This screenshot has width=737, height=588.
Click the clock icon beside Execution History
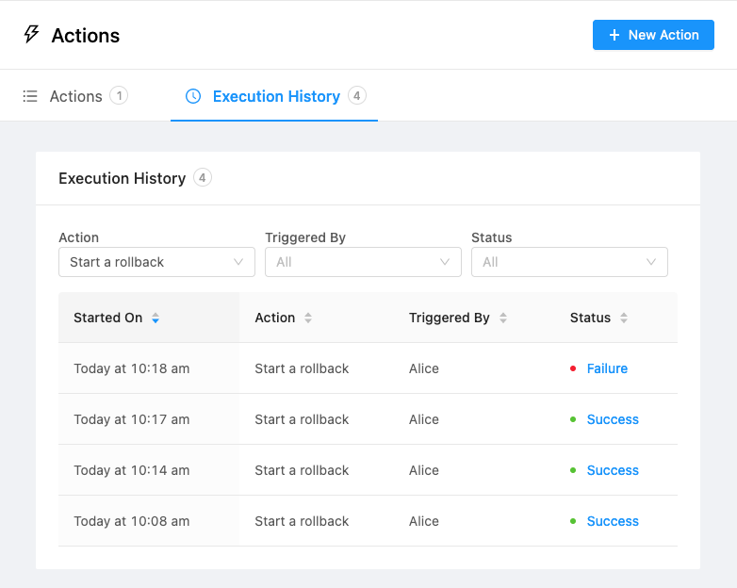pos(193,96)
